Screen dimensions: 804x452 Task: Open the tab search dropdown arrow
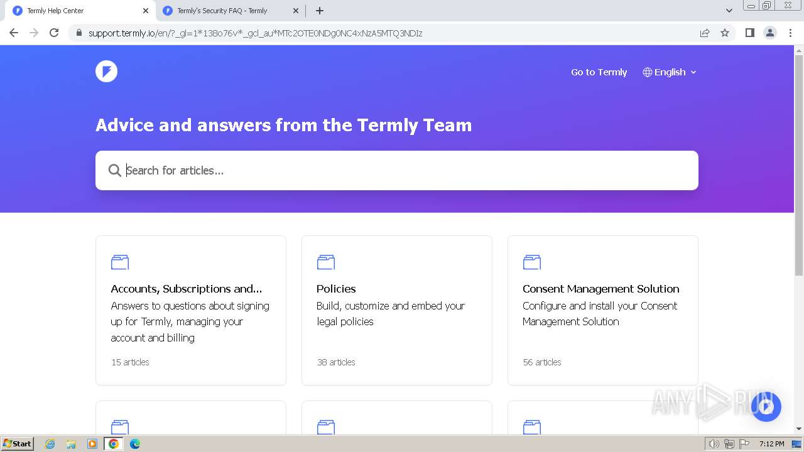[x=729, y=11]
